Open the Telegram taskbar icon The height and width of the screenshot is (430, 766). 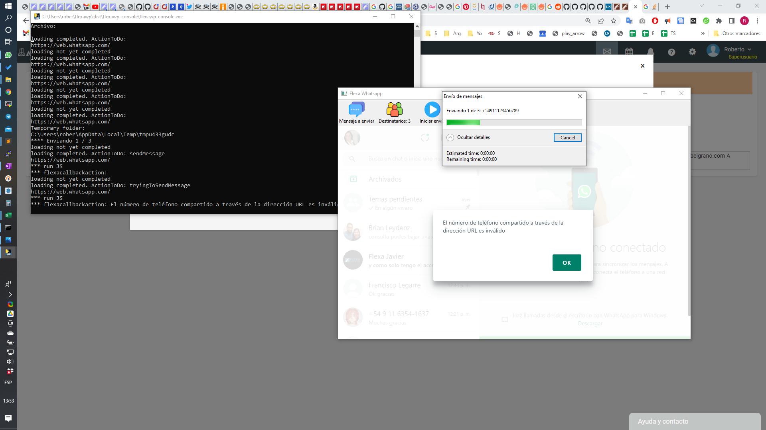[x=8, y=117]
